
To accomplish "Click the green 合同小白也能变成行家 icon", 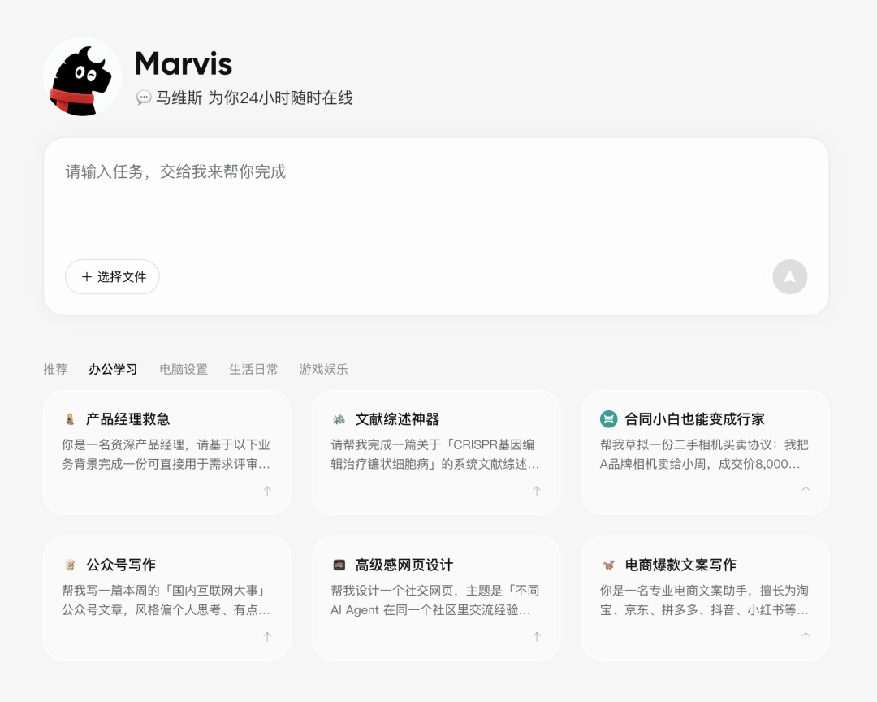I will point(608,418).
